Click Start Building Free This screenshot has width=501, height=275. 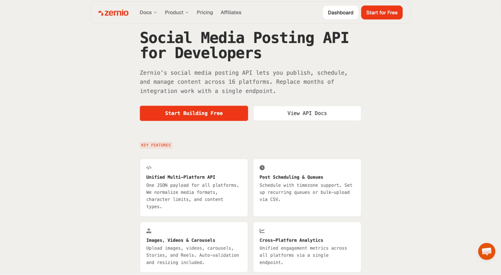tap(194, 113)
